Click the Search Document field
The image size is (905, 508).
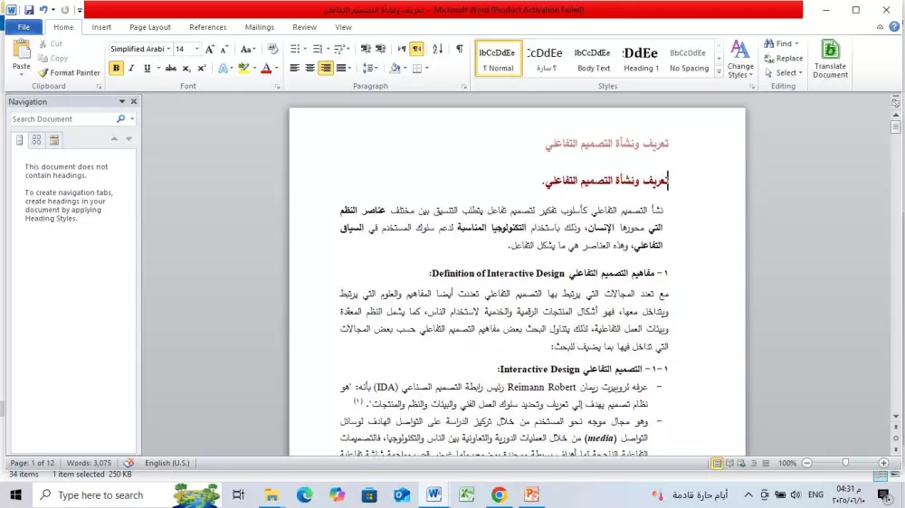(62, 118)
